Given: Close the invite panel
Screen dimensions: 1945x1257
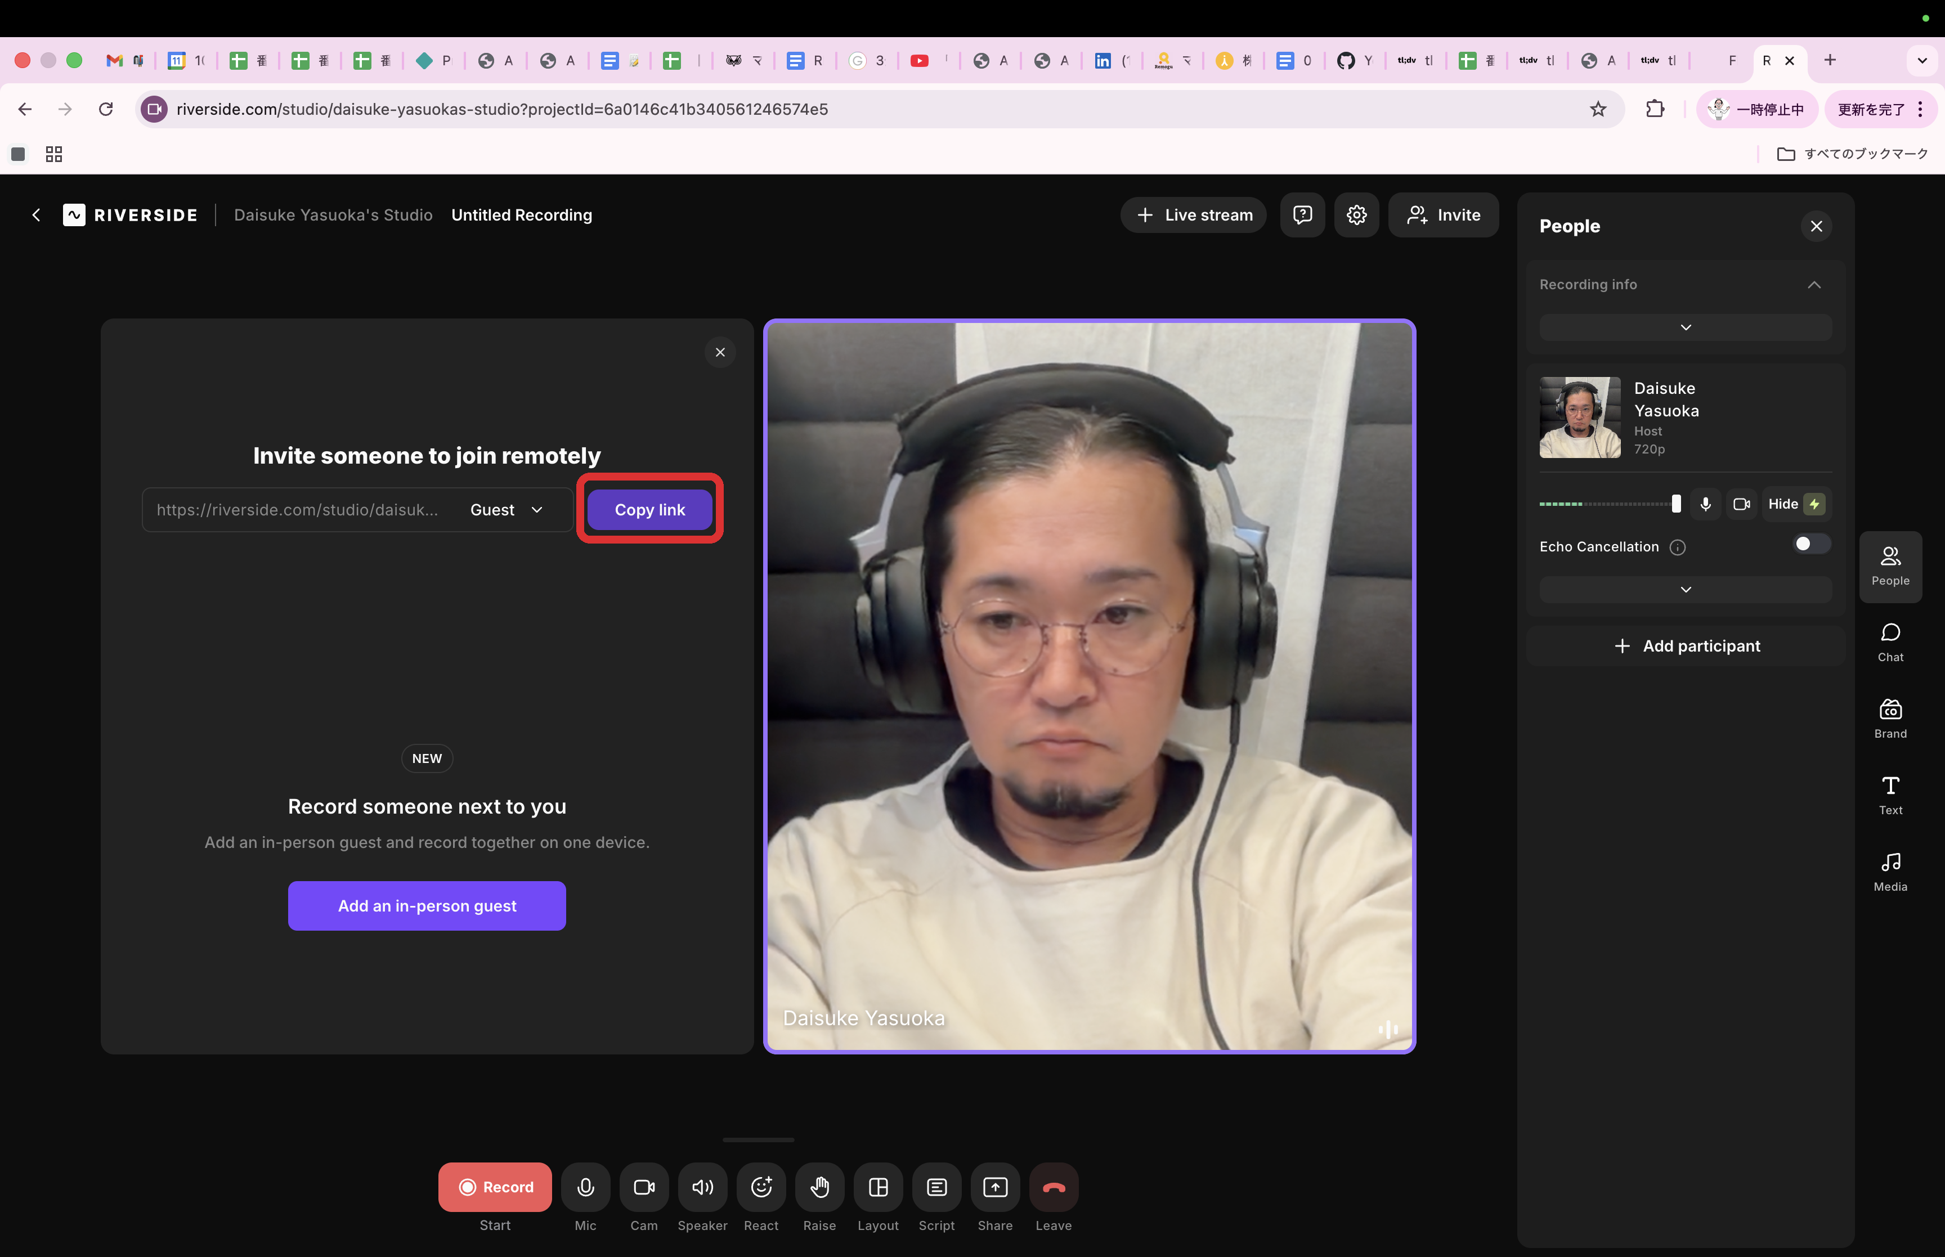Looking at the screenshot, I should (x=720, y=352).
